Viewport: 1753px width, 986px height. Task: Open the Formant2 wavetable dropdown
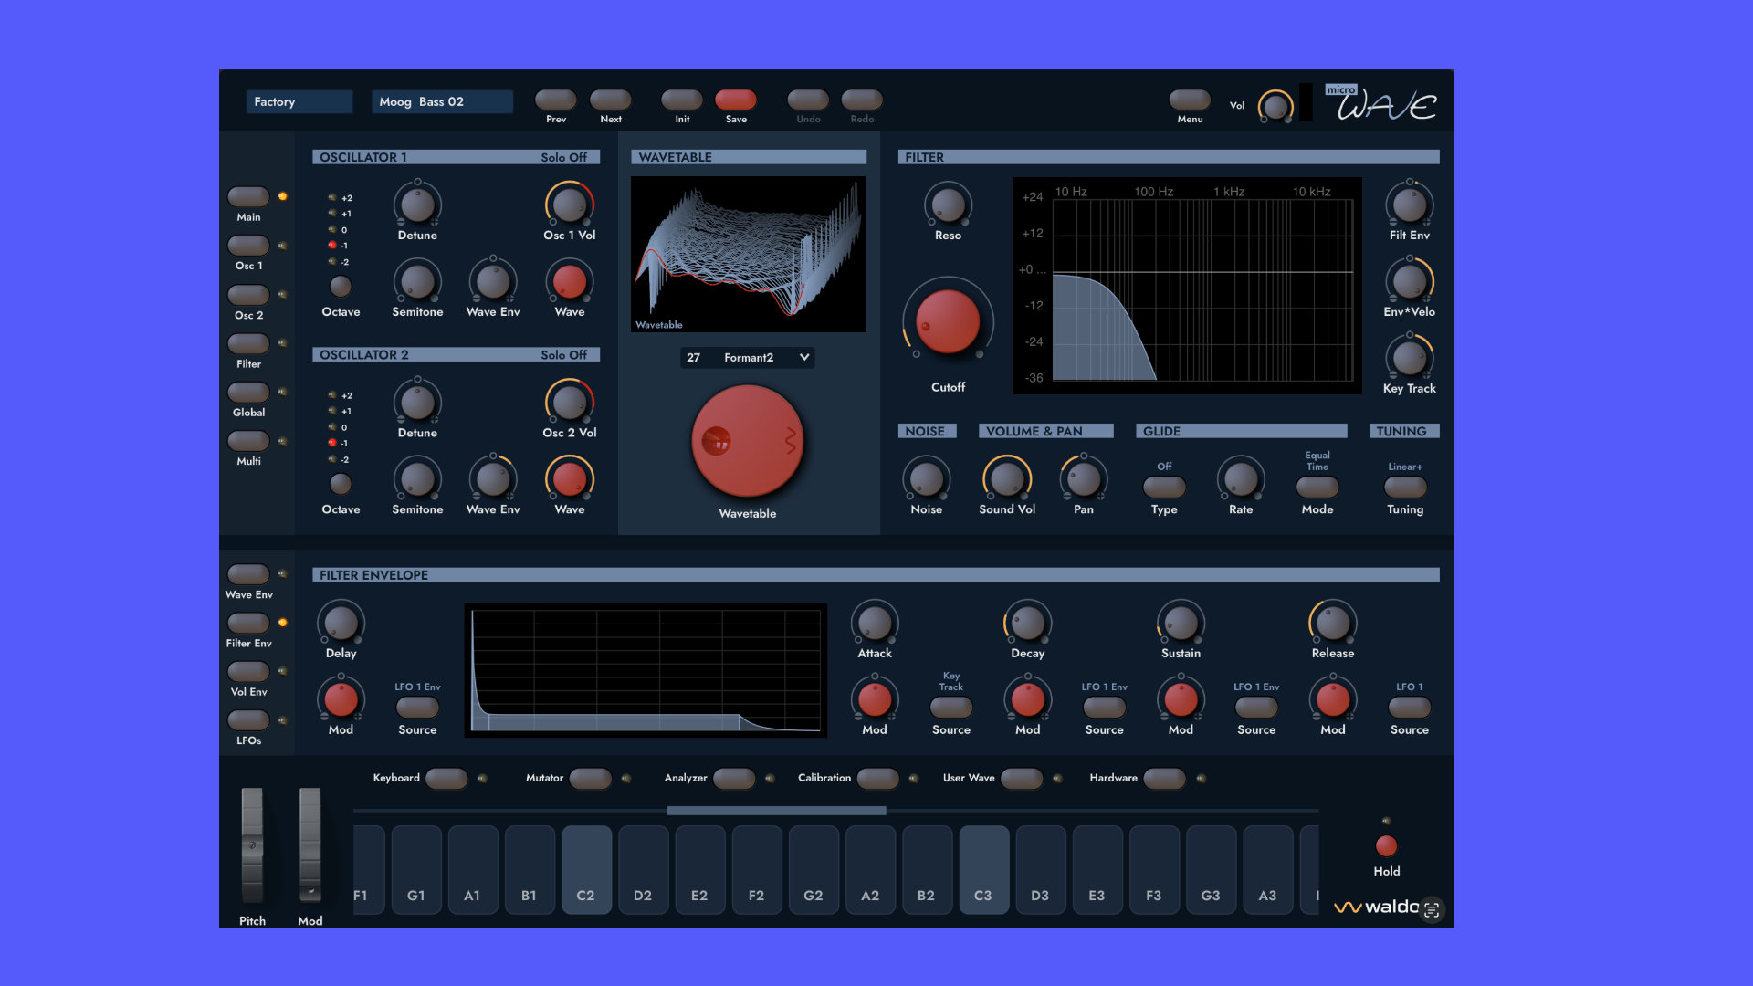(x=748, y=357)
